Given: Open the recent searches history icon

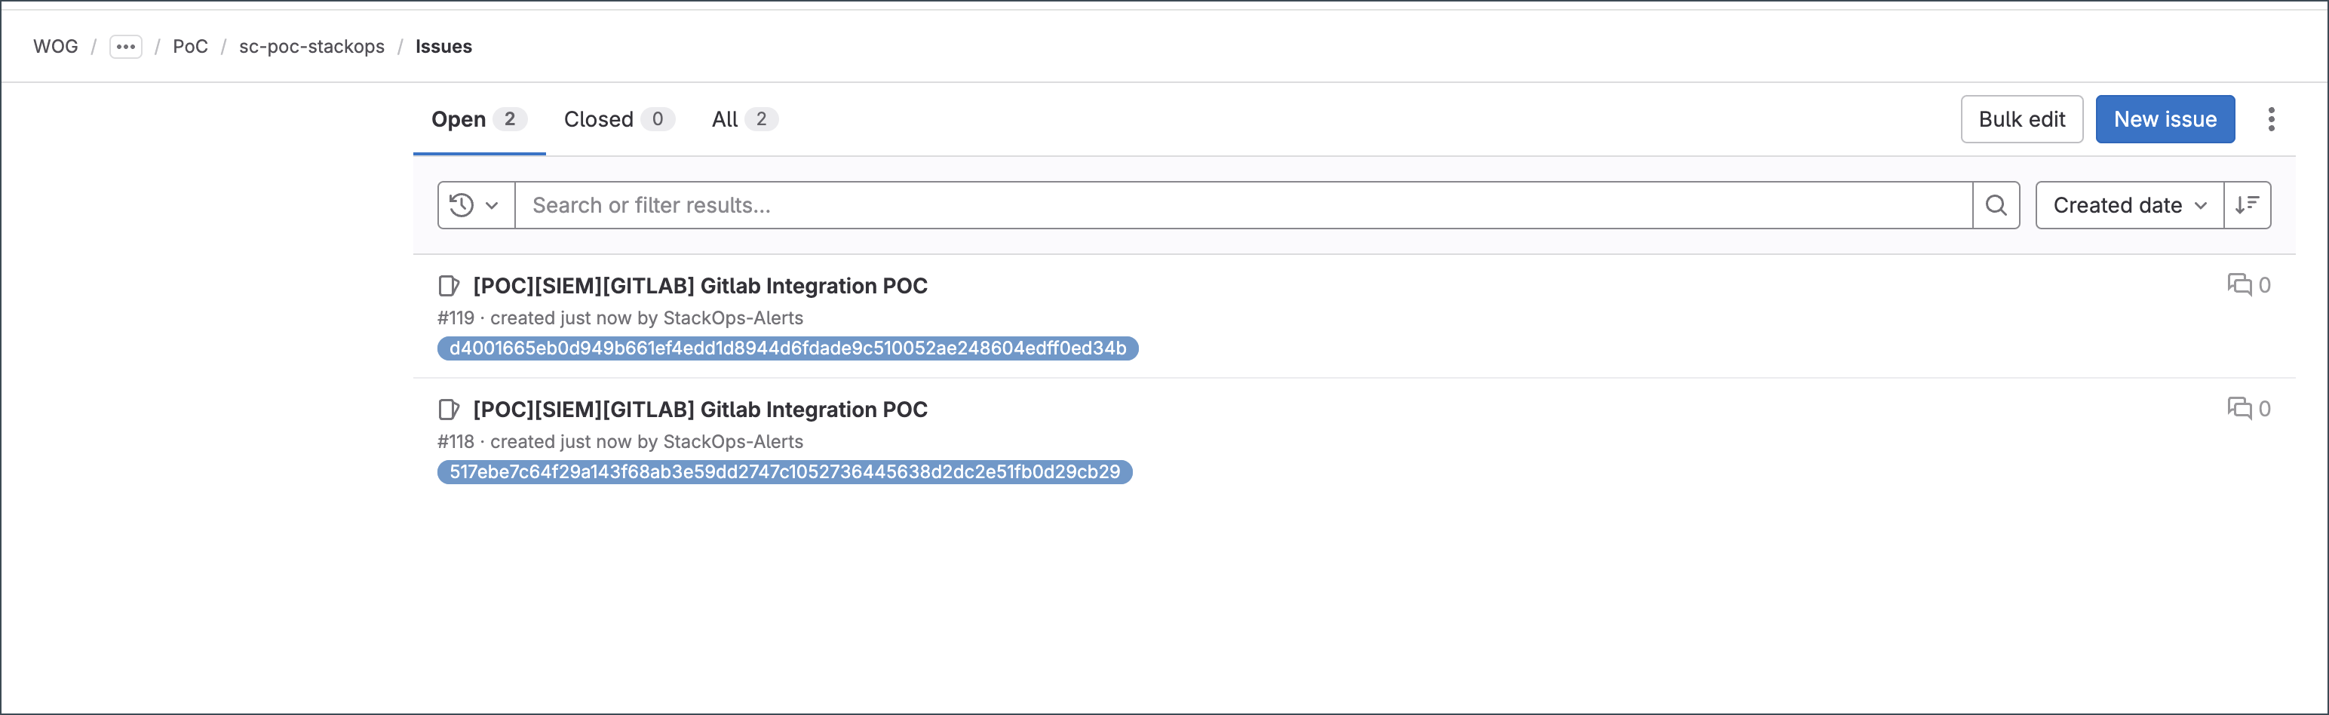Looking at the screenshot, I should pyautogui.click(x=462, y=205).
